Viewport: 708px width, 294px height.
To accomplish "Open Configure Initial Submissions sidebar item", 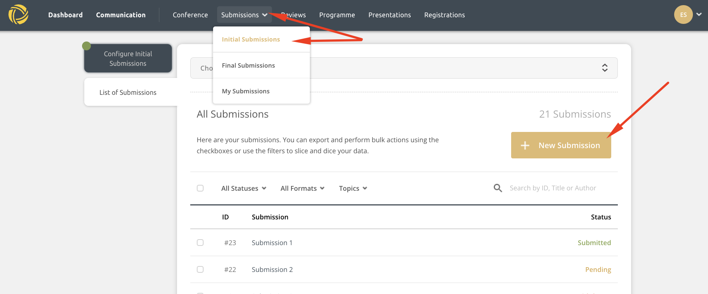I will pos(128,58).
